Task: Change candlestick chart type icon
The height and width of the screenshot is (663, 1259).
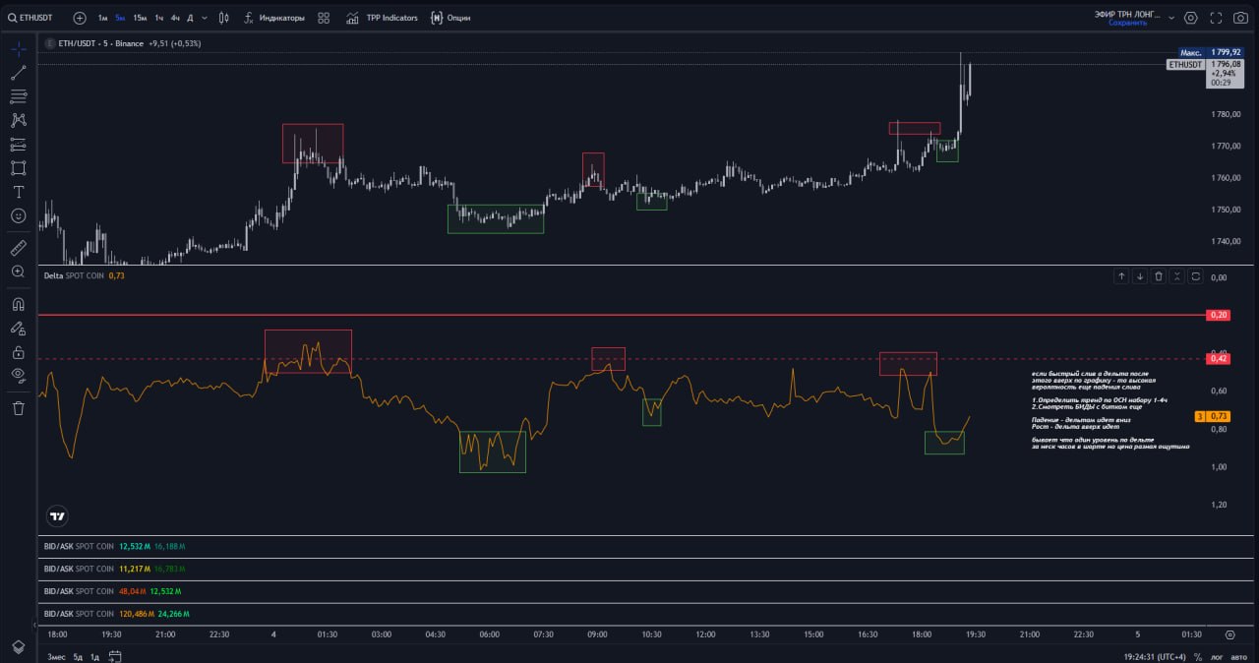Action: (x=224, y=18)
